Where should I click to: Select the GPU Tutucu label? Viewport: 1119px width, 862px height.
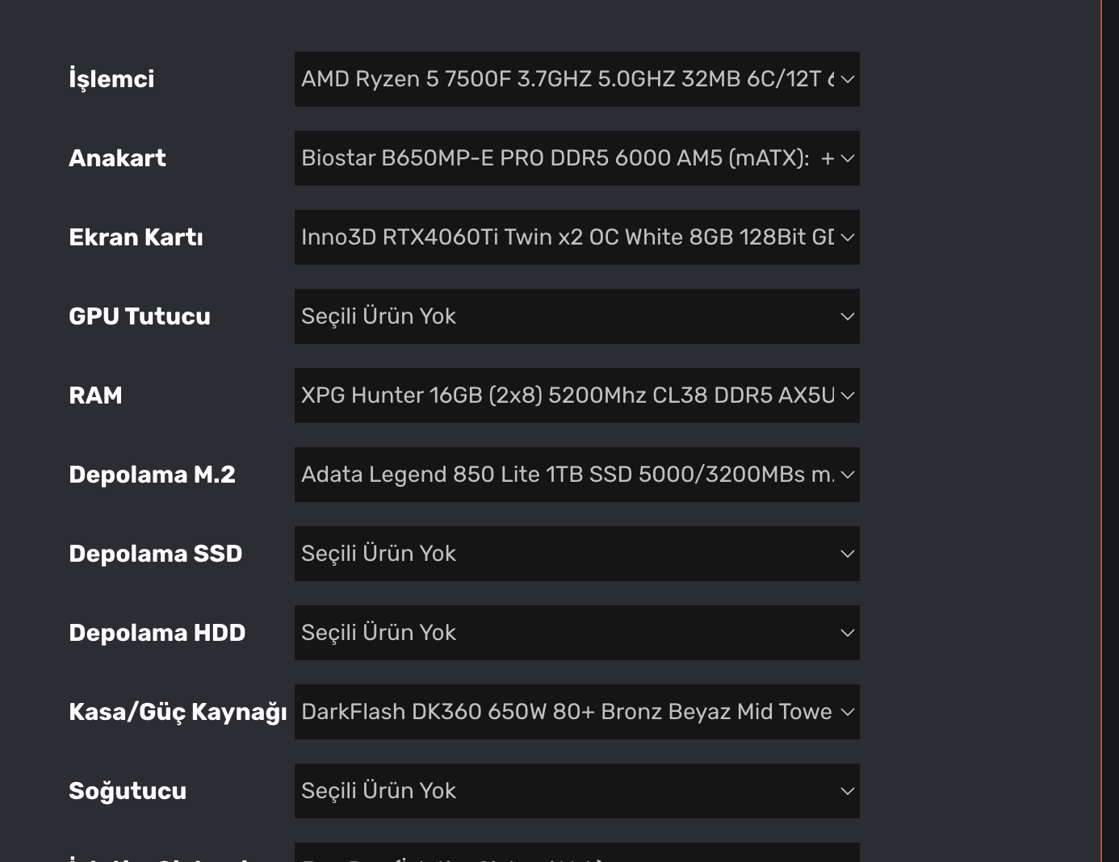(140, 316)
